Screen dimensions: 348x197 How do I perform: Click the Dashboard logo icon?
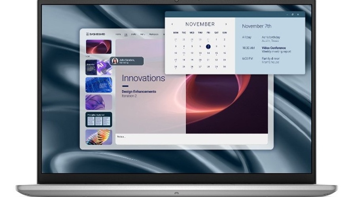coord(87,34)
